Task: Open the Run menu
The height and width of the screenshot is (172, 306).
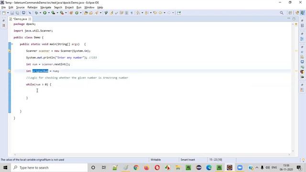Action: click(x=79, y=8)
